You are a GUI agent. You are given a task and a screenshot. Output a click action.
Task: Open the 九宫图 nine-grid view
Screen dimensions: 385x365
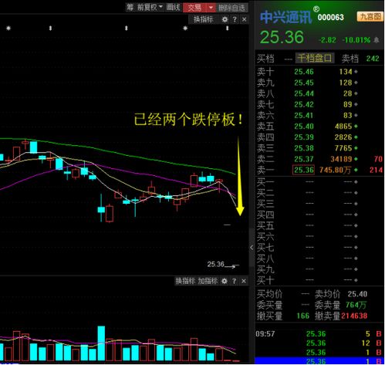pos(370,16)
